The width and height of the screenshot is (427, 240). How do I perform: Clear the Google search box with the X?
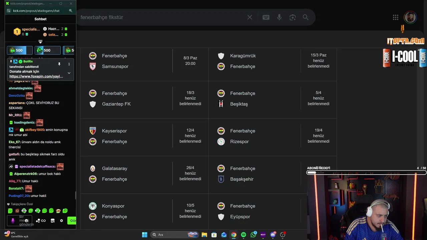(x=250, y=17)
